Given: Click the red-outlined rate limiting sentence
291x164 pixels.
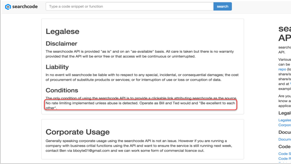Looking at the screenshot, I should pyautogui.click(x=140, y=105).
